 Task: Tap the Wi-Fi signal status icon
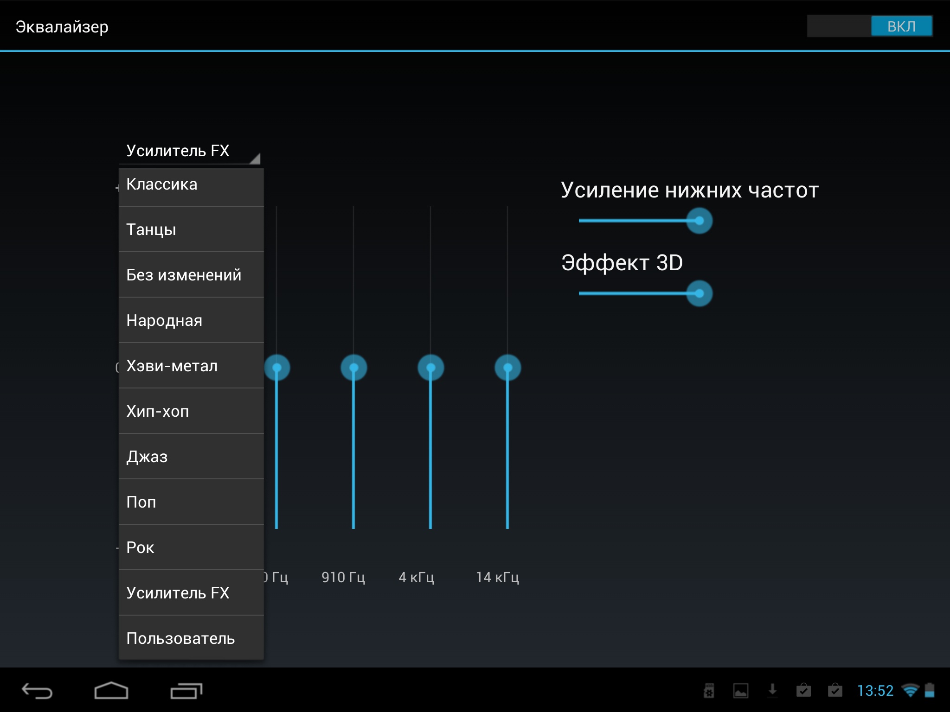910,691
